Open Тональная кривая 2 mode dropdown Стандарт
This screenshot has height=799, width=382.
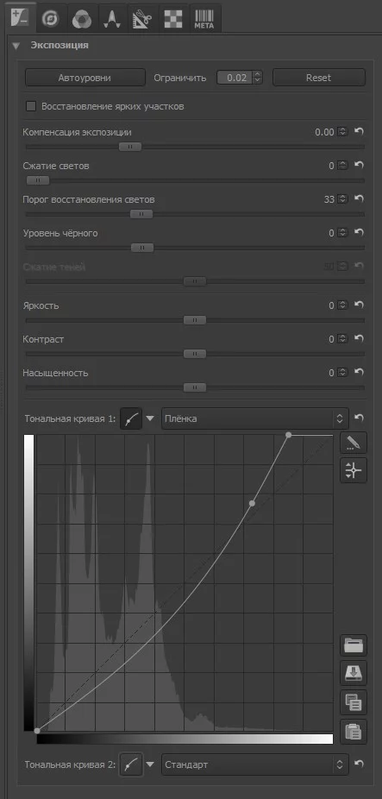click(254, 764)
